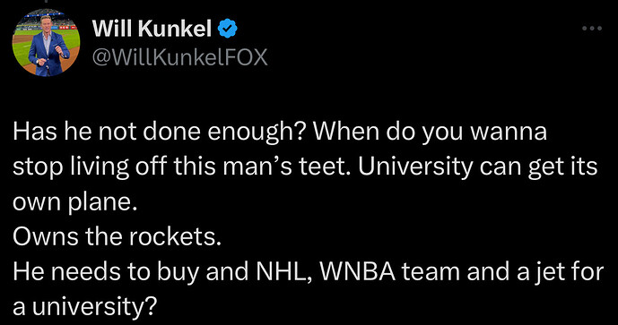Open the @WillKunkelFOX handle link

tap(179, 57)
